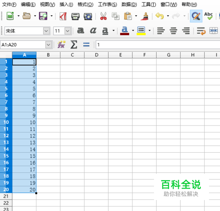220x211 pixels.
Task: Click the Find and Replace icon
Action: 196,16
